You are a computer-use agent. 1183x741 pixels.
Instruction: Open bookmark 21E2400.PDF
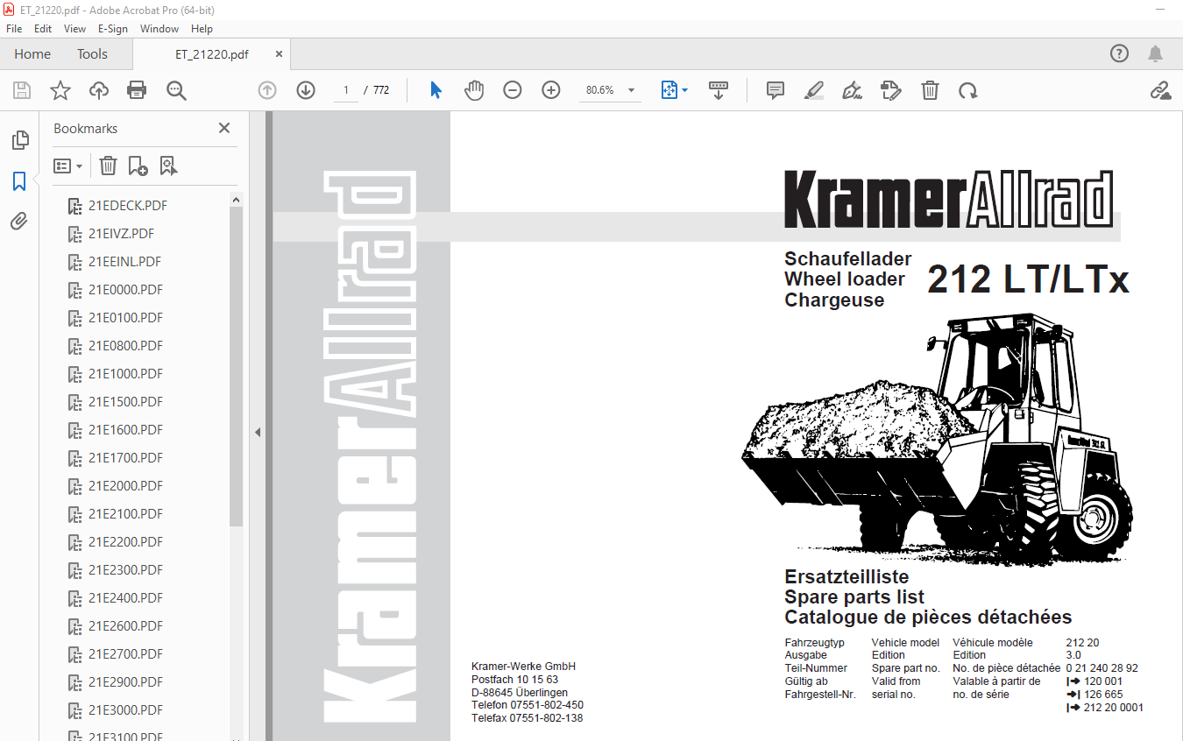pos(125,598)
